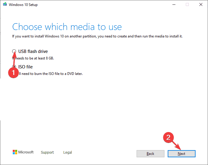Minimize the Windows 10 Setup window
208x165 pixels.
pos(174,5)
